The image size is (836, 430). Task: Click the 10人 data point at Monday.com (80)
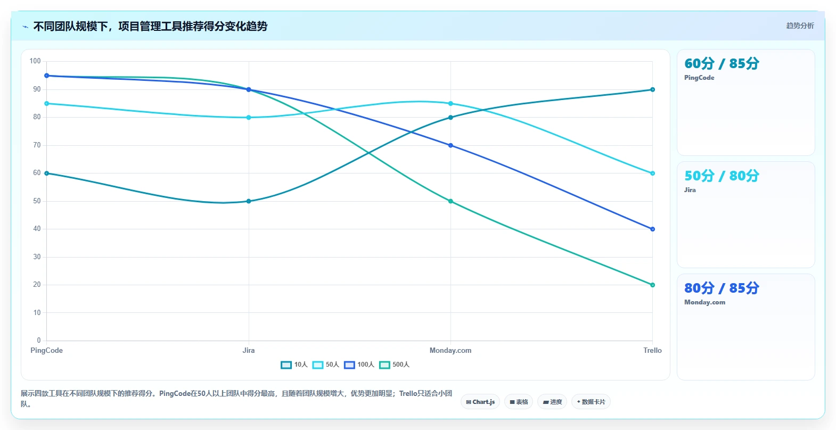tap(450, 118)
